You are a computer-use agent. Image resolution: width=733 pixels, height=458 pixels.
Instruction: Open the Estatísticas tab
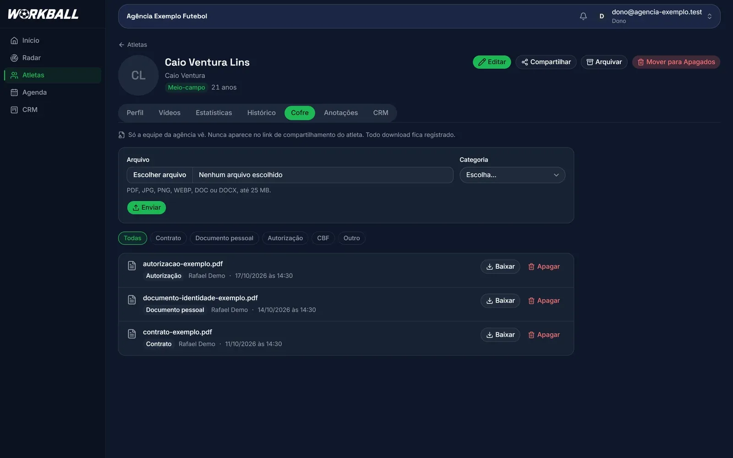(214, 113)
